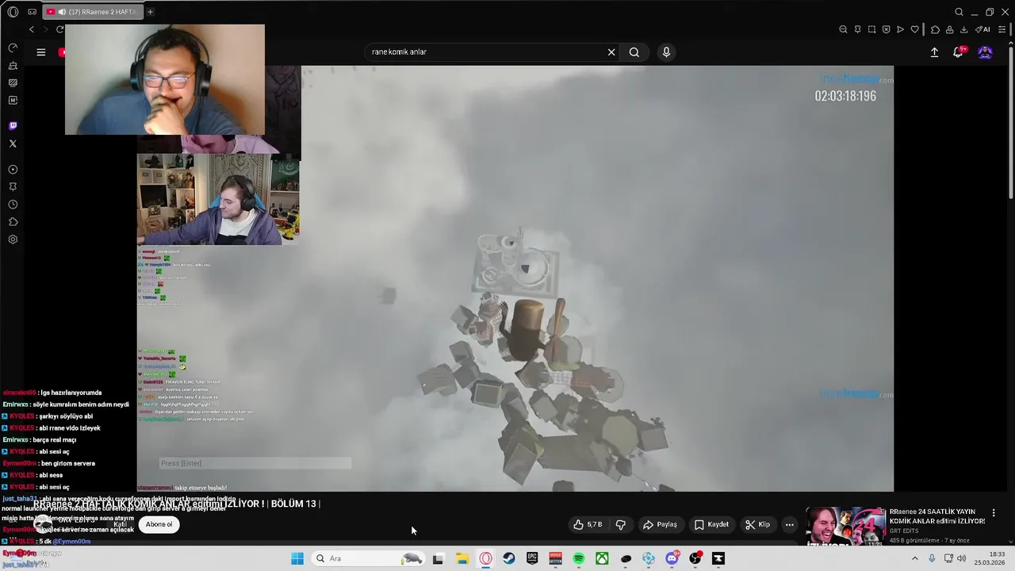
Task: Open YouTube hamburger guide menu
Action: tap(41, 52)
